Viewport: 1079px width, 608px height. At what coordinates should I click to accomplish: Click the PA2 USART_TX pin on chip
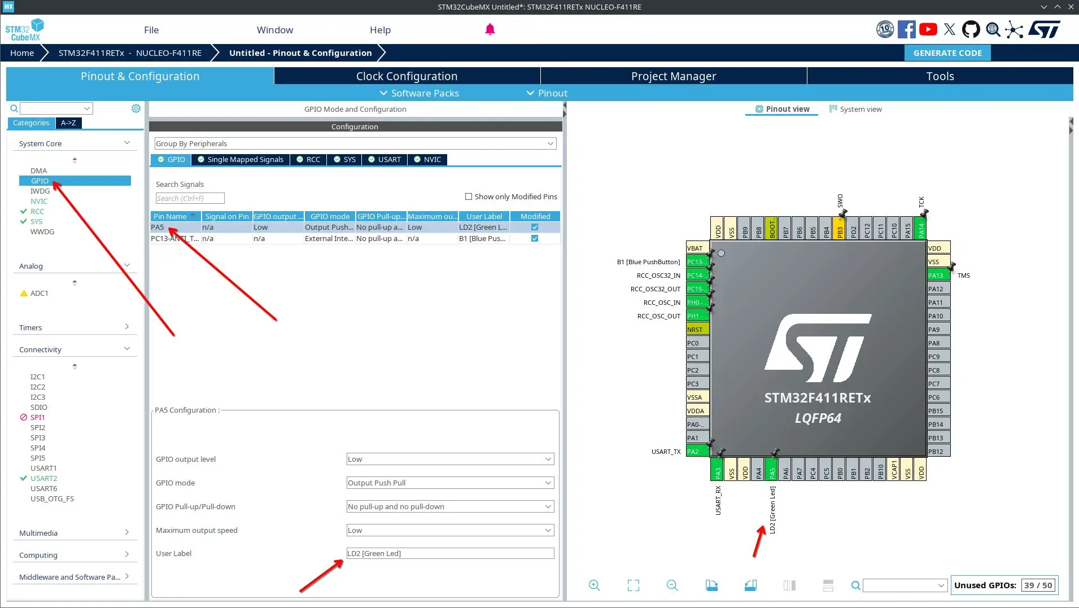pos(697,451)
